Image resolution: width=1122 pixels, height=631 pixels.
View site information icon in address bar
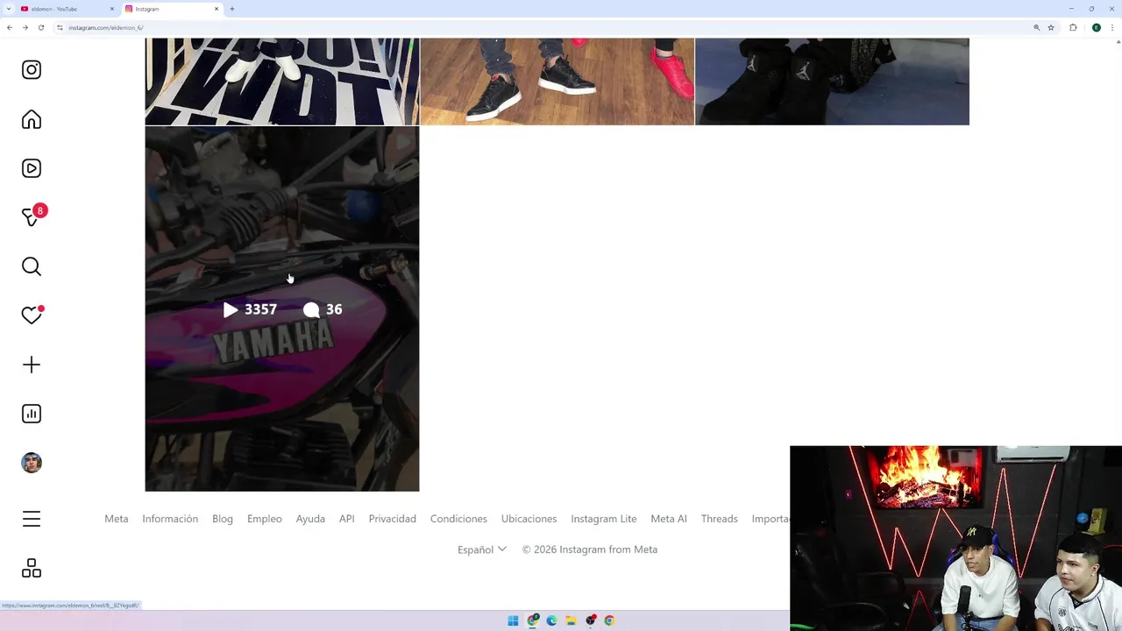(60, 27)
